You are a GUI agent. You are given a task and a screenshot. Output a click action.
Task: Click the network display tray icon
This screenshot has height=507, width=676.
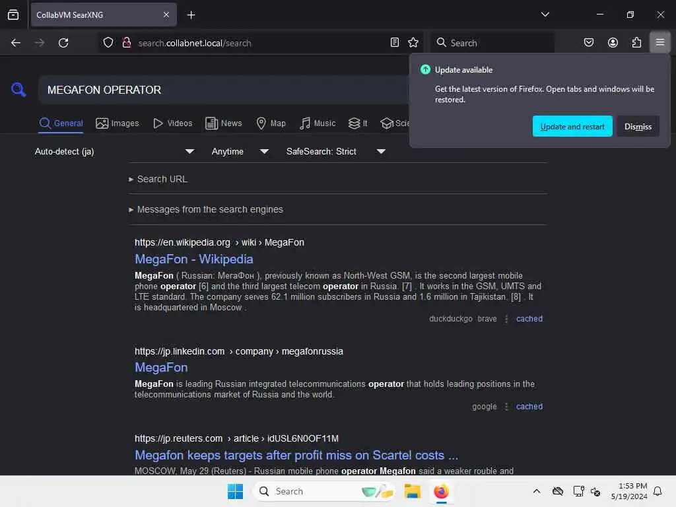(x=578, y=491)
